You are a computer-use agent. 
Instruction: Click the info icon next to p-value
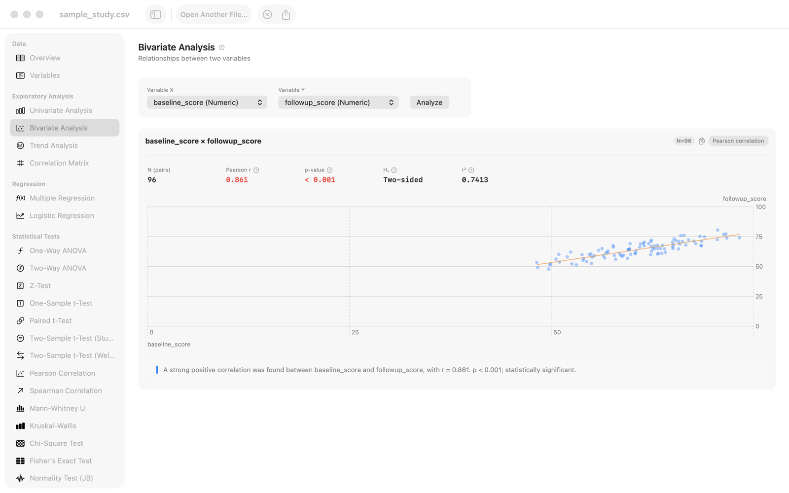(x=329, y=170)
